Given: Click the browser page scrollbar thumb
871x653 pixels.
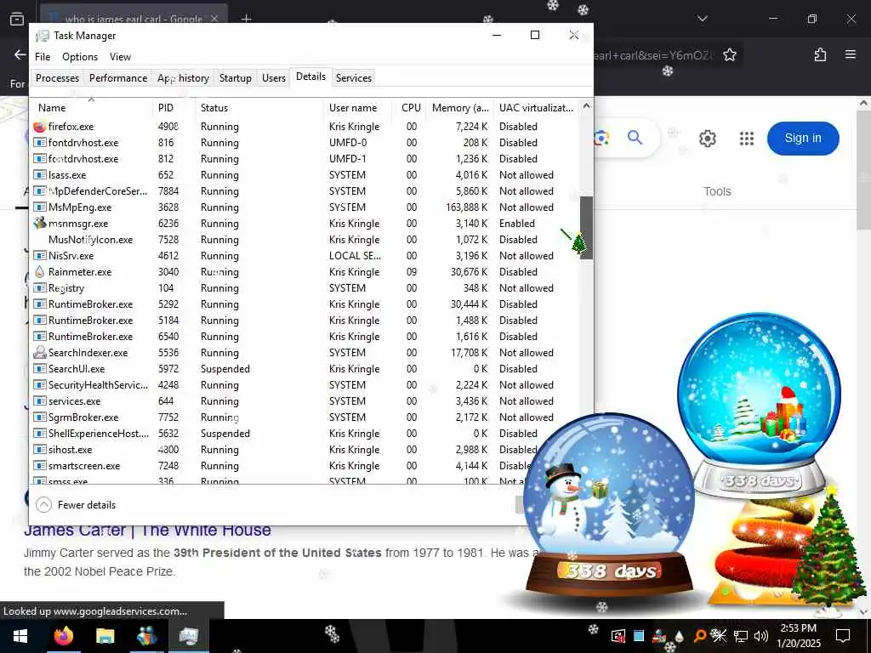Looking at the screenshot, I should (x=863, y=170).
